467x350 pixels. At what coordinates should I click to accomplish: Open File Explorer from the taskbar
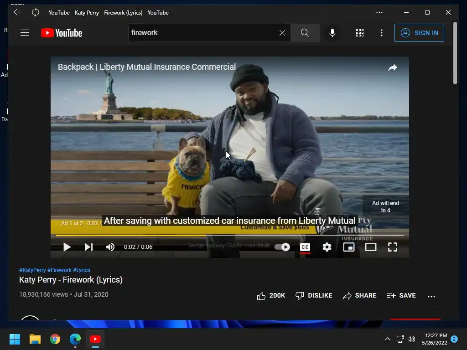click(35, 339)
